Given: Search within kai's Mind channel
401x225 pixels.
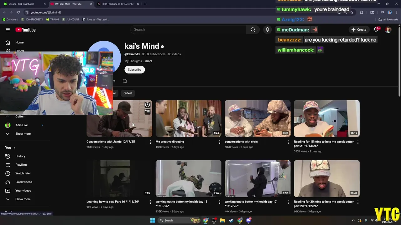Looking at the screenshot, I should [x=125, y=81].
